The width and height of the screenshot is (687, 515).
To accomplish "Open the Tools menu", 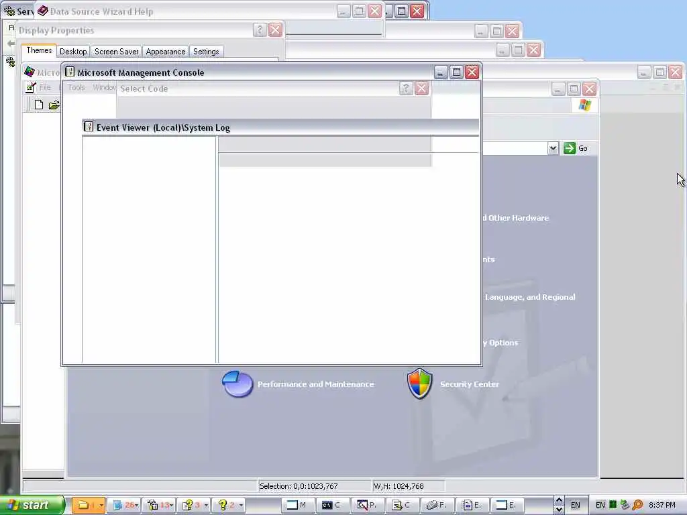I will tap(76, 88).
